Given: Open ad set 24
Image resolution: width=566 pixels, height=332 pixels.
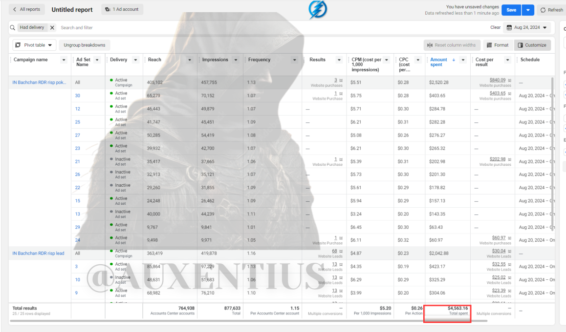Looking at the screenshot, I should point(78,240).
